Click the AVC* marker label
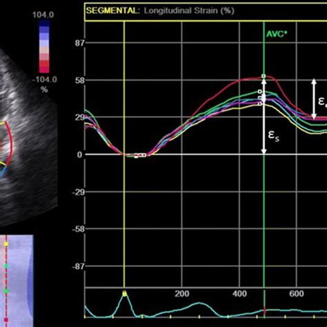This screenshot has width=327, height=327. pos(277,34)
